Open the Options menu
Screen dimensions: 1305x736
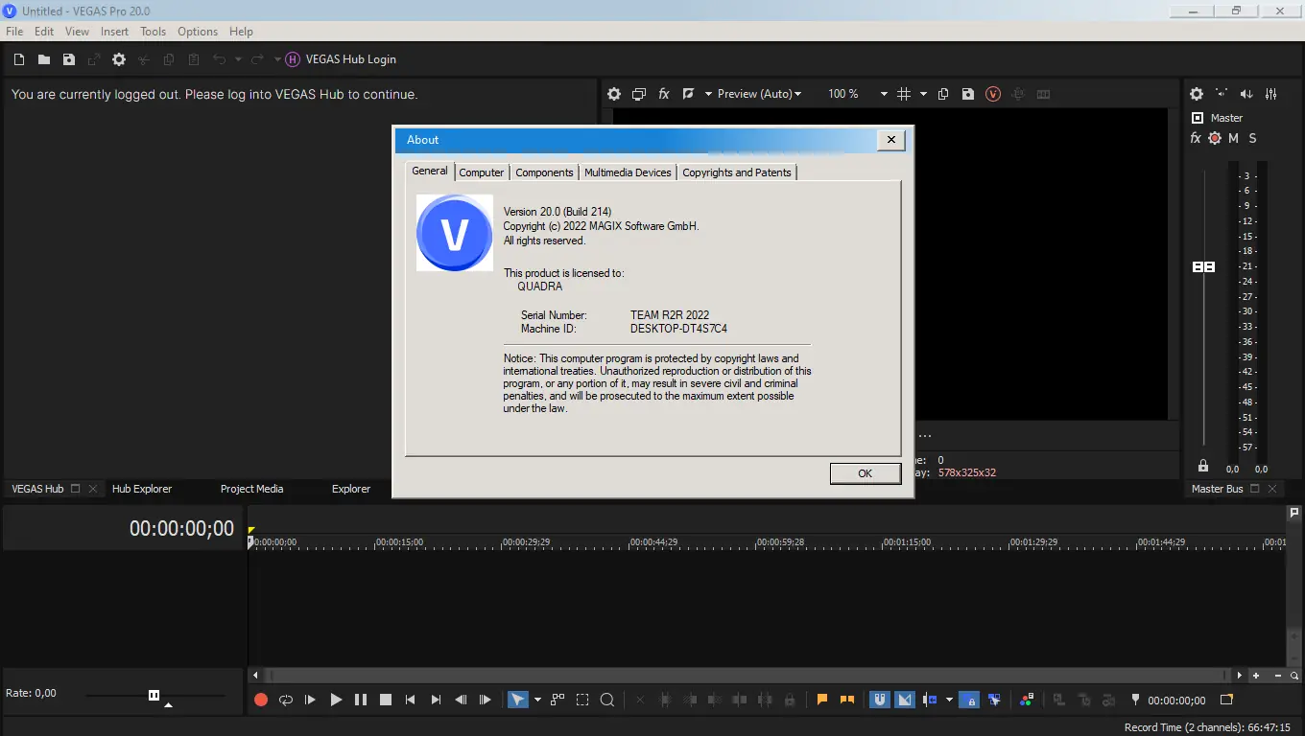point(198,32)
